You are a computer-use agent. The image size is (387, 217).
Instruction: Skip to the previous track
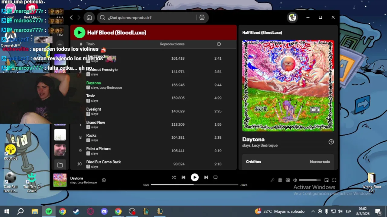pos(183,178)
